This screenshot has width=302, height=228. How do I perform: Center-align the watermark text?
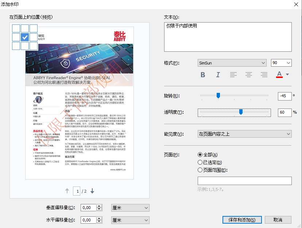pos(249,74)
